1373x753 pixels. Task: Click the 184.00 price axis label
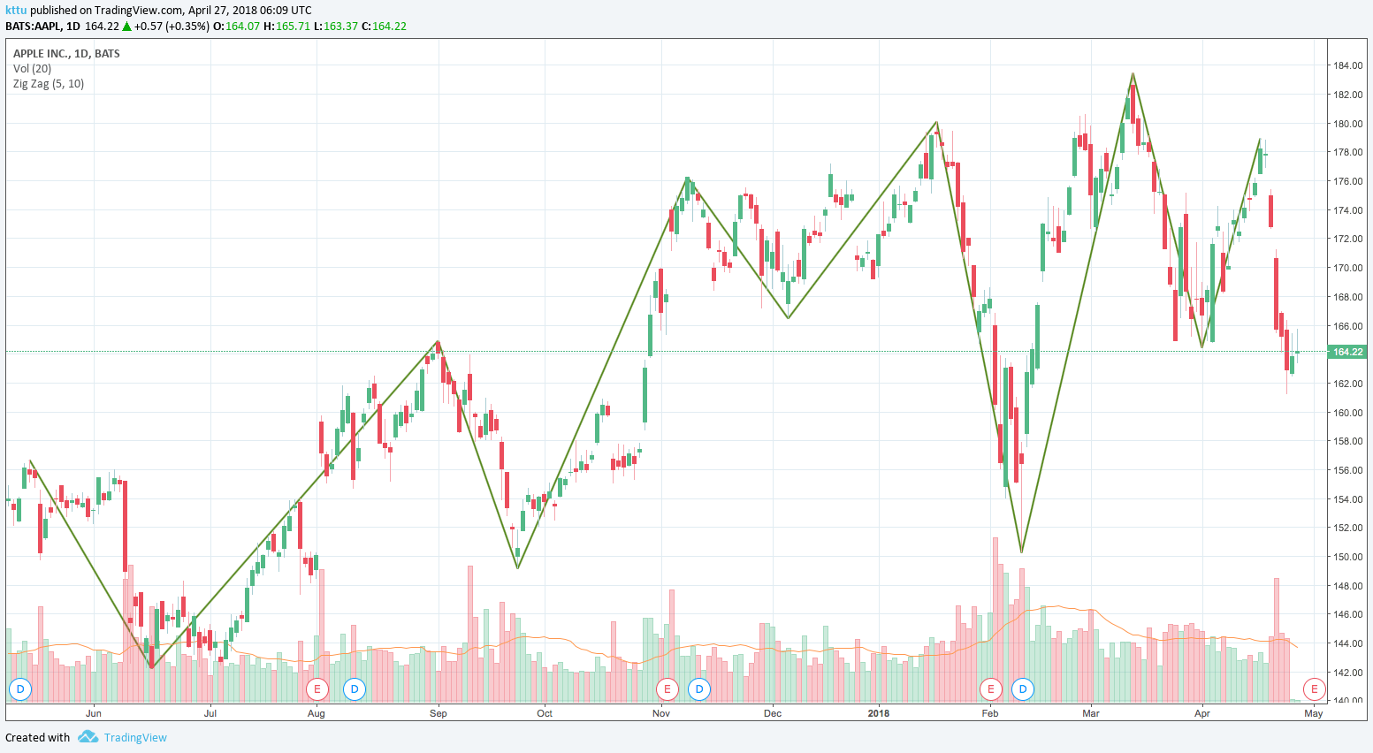pyautogui.click(x=1347, y=65)
